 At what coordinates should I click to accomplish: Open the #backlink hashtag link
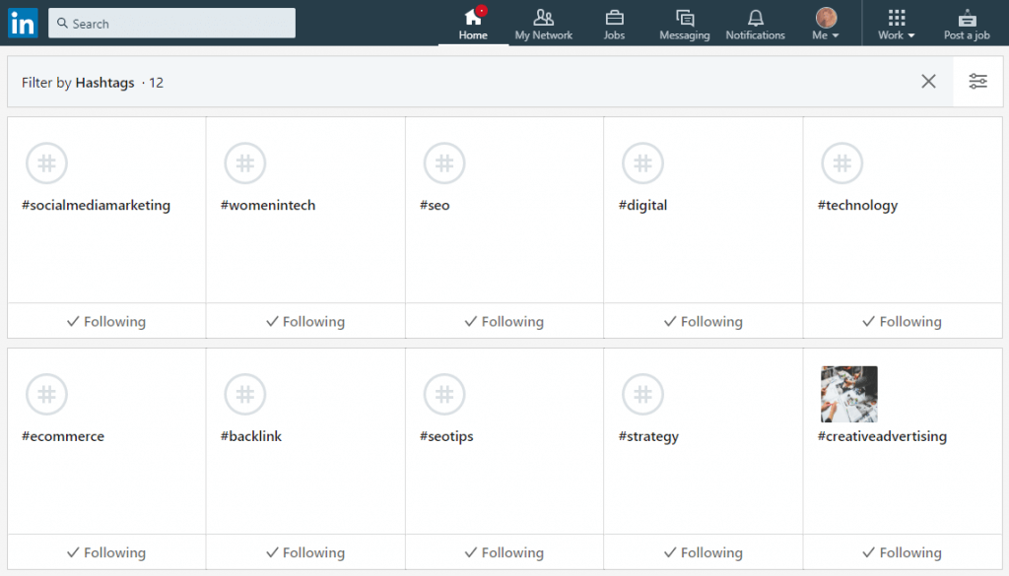click(251, 436)
